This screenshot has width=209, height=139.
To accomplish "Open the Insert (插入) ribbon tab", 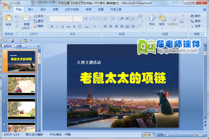I will (x=31, y=9).
